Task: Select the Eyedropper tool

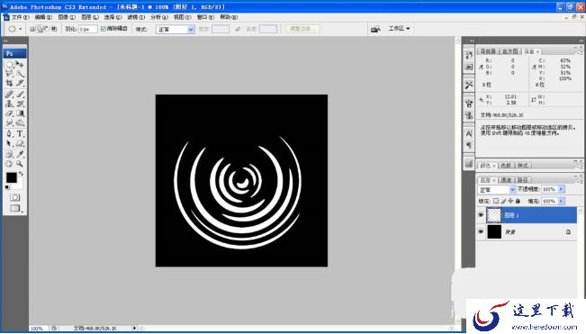Action: [x=20, y=154]
